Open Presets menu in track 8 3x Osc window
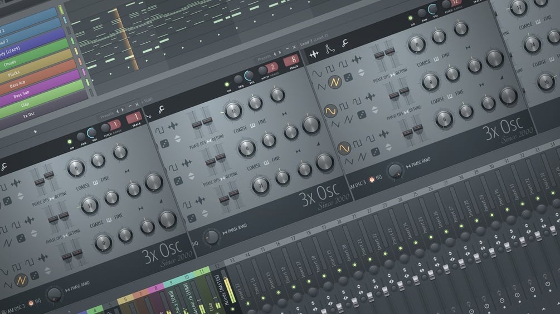 tap(264, 57)
